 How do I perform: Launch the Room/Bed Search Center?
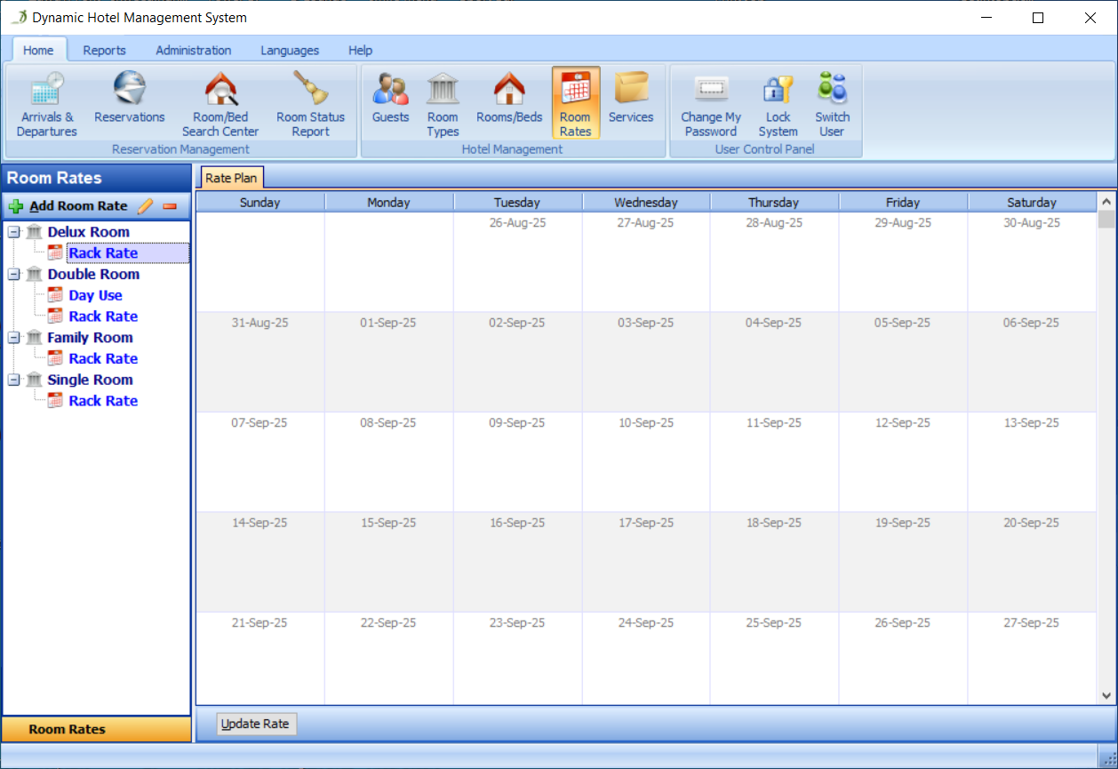click(220, 105)
